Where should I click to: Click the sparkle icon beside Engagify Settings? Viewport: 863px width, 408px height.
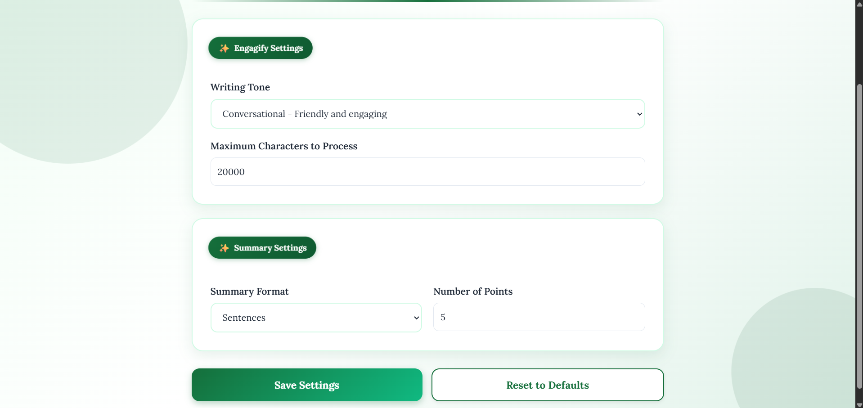224,48
